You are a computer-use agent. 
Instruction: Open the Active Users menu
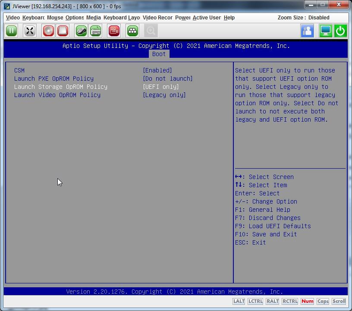[207, 18]
